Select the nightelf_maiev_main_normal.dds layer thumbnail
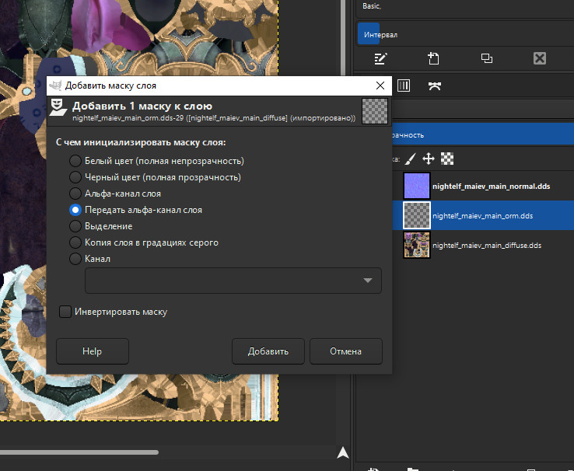The height and width of the screenshot is (471, 574). point(417,187)
